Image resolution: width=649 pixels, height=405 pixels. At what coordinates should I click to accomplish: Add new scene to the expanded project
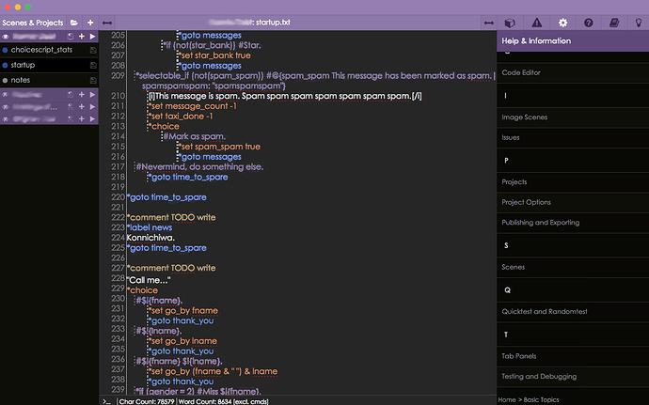click(x=82, y=37)
